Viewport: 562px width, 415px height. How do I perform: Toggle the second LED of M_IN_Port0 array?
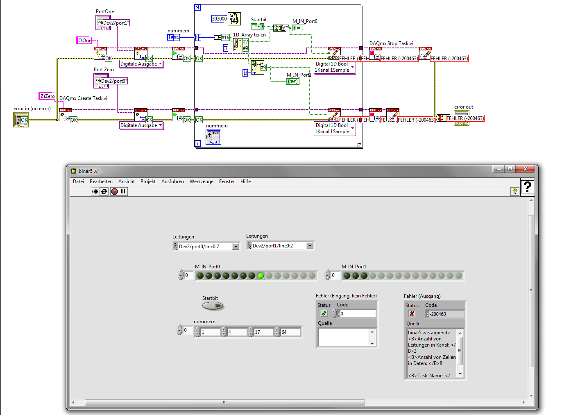point(209,276)
